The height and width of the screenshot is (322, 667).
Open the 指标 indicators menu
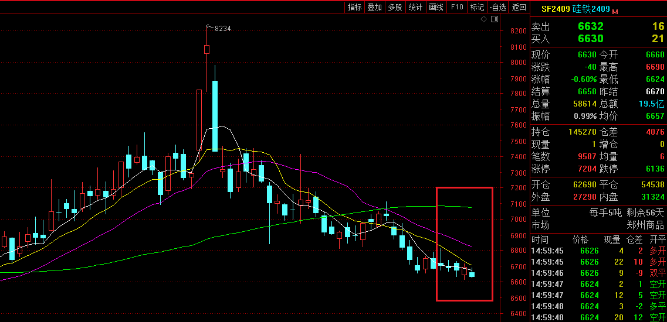[x=354, y=8]
